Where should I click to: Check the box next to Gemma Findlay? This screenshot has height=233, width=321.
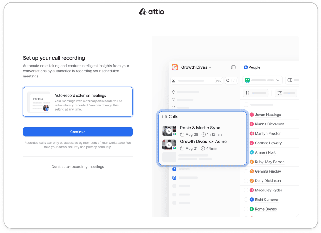(x=246, y=171)
